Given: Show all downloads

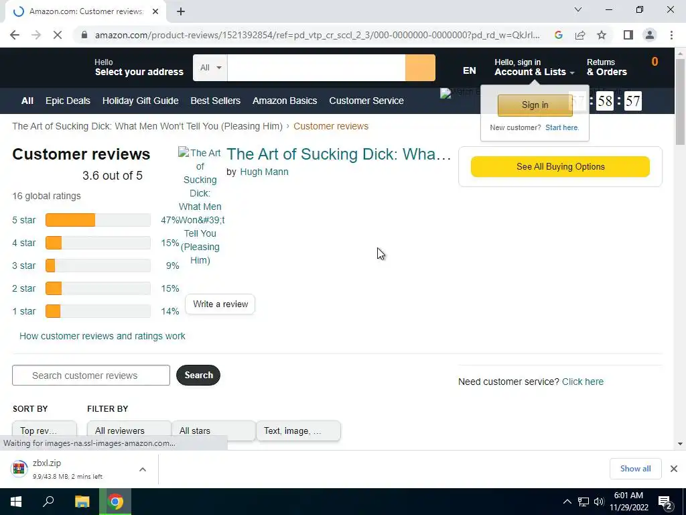Looking at the screenshot, I should click(635, 469).
